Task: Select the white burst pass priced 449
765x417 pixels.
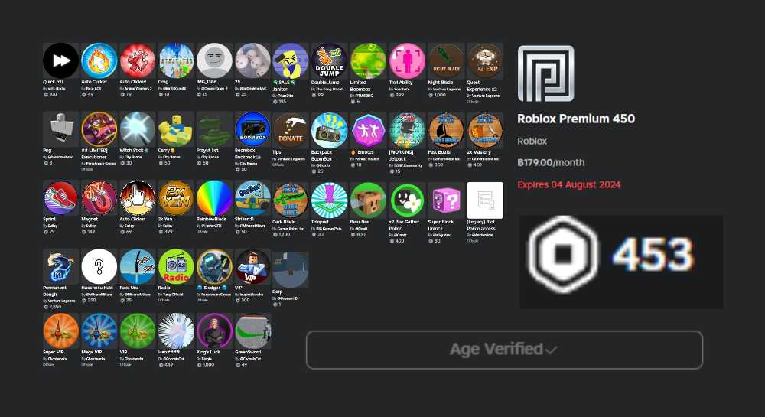Action: coord(176,331)
